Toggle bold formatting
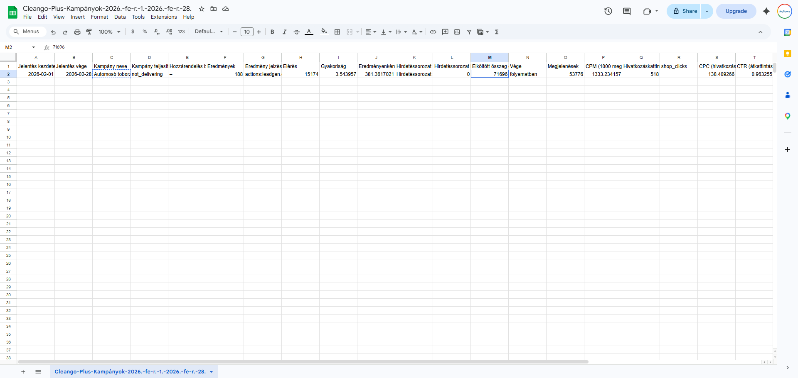 click(x=272, y=32)
